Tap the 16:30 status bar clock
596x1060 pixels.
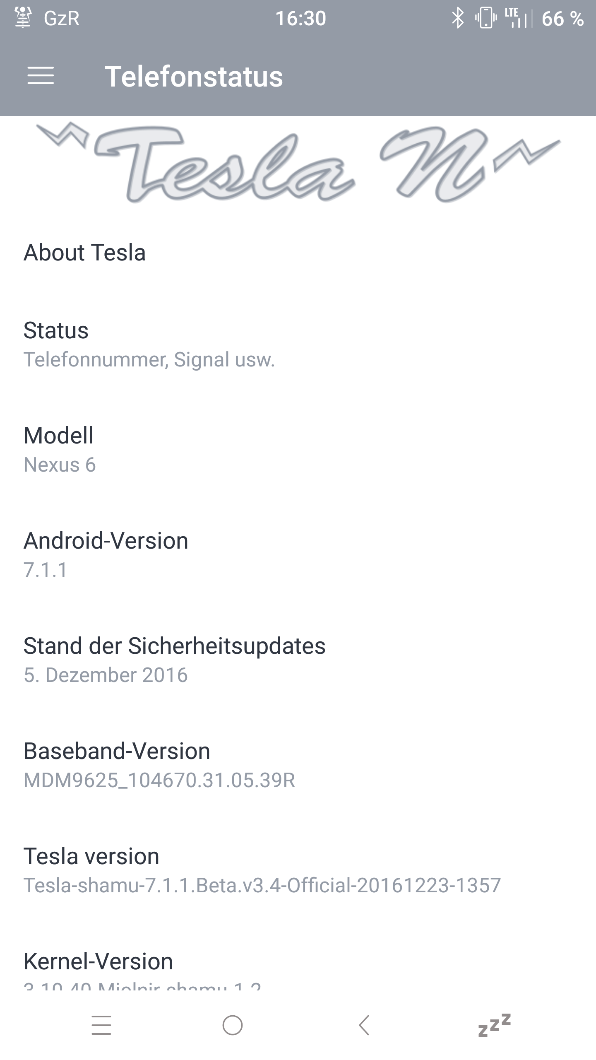tap(300, 19)
